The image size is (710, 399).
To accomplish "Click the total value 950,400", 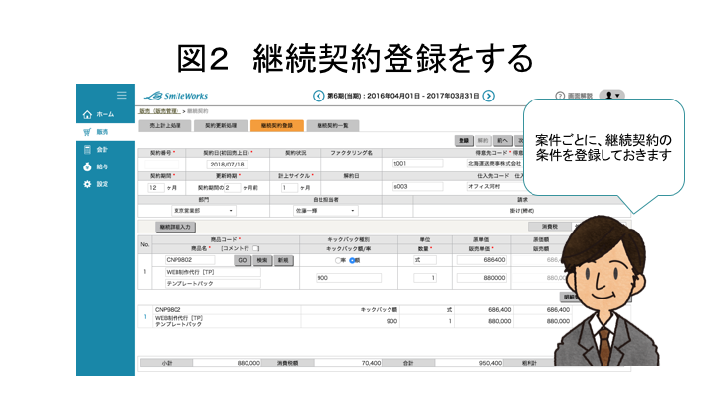I will click(490, 363).
